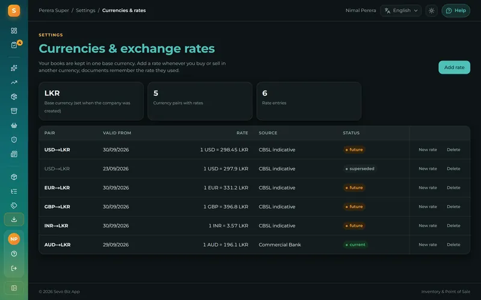Select the GBP→LKR pair cell
Image resolution: width=481 pixels, height=300 pixels.
tap(57, 206)
